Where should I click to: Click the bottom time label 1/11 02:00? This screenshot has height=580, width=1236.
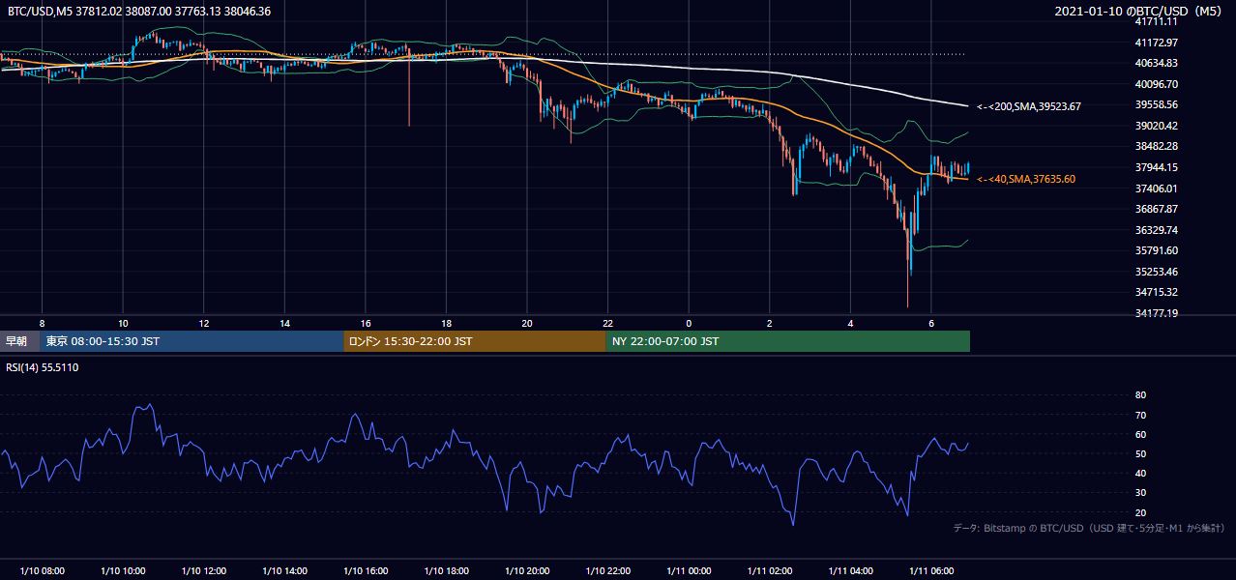769,571
